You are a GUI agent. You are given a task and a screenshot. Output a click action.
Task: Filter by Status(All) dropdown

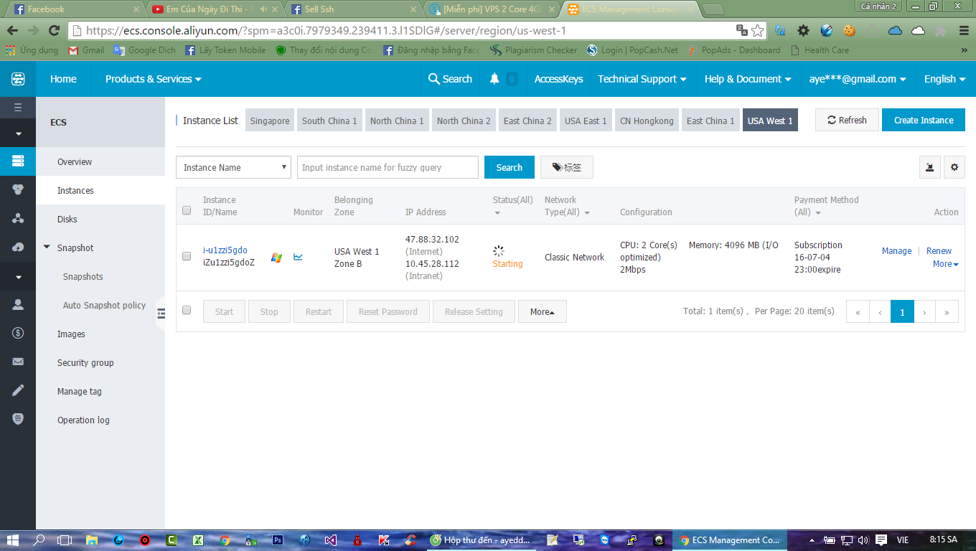point(513,206)
